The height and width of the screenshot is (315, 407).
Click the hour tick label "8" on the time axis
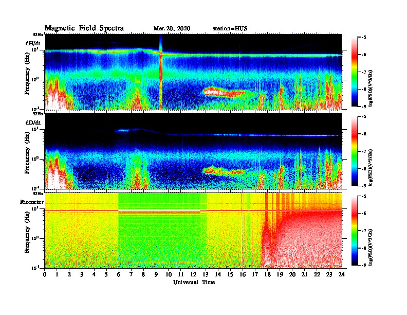pyautogui.click(x=143, y=274)
